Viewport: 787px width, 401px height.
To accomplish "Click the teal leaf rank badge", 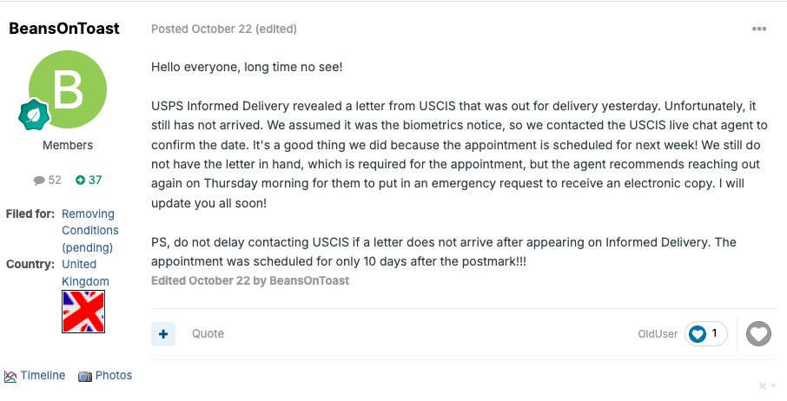I will pos(34,115).
